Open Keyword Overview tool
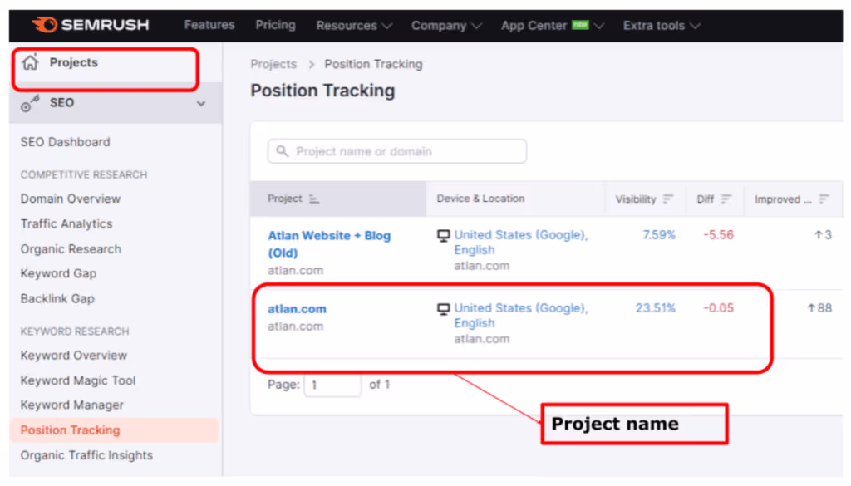Viewport: 851px width, 486px height. 74,356
